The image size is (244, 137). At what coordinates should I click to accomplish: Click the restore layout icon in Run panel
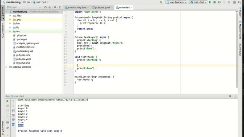[x=8, y=122]
